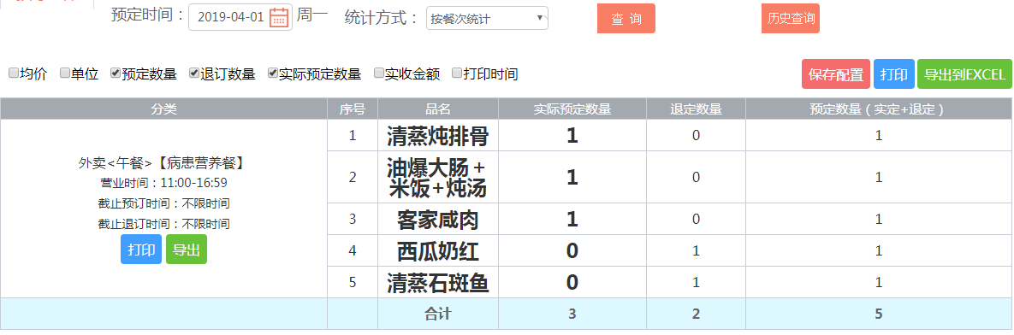Check the 打印时间 checkbox
Screen dimensions: 1014x335
click(x=457, y=73)
